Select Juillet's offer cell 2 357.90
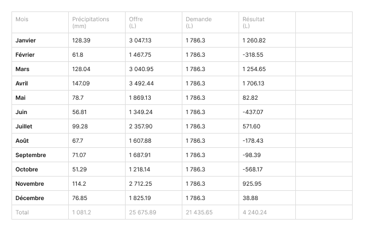The image size is (367, 231). pos(141,127)
